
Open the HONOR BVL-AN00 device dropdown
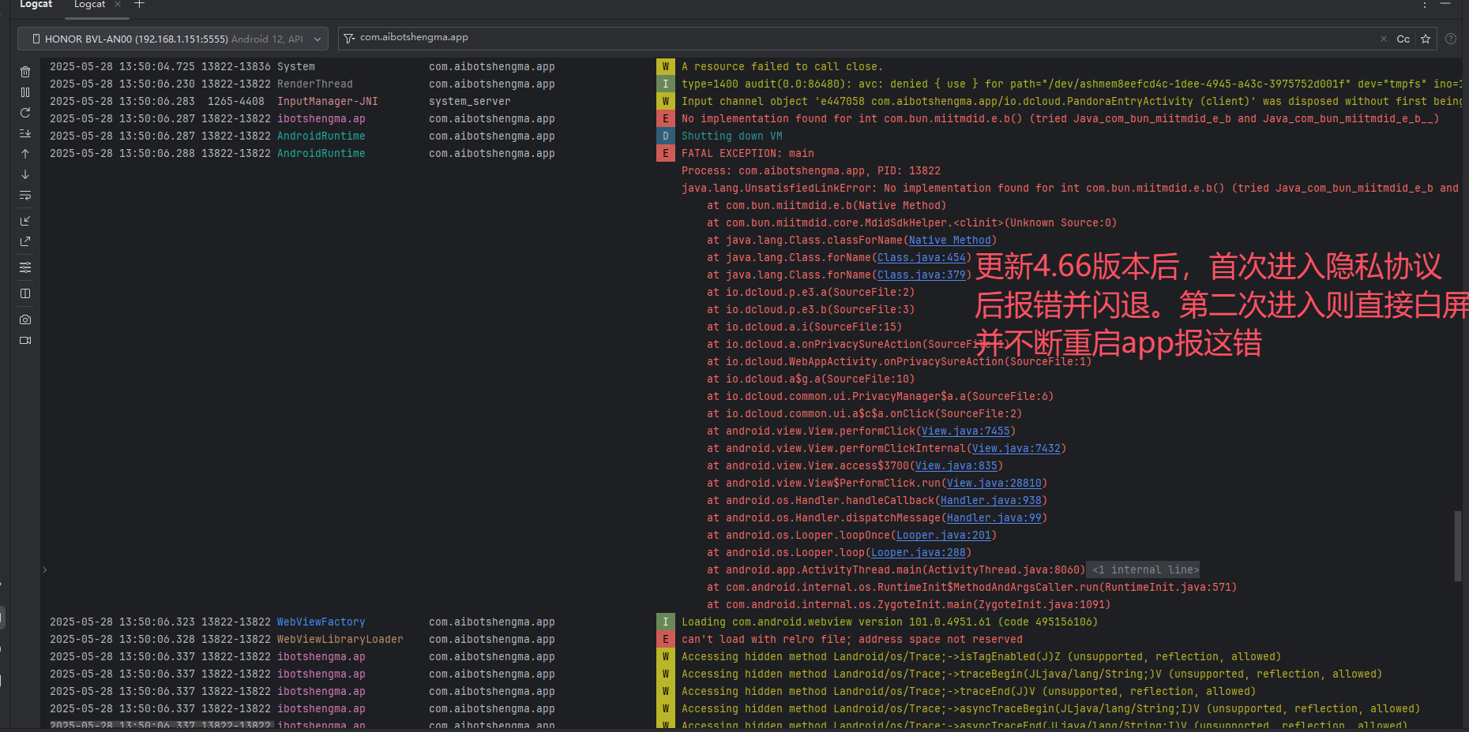tap(173, 39)
